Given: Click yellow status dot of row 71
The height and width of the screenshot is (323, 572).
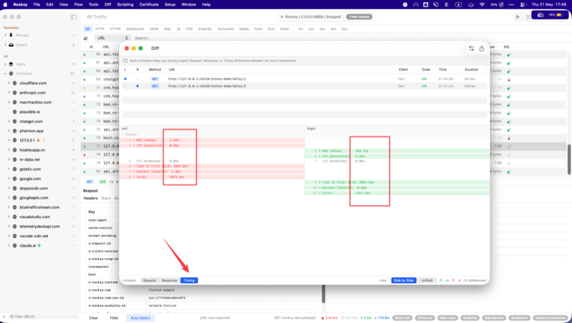Looking at the screenshot, I should 84,88.
